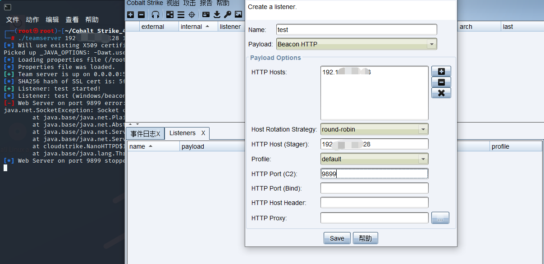Click the 帮助 button in the listener dialog
Viewport: 544px width, 264px height.
point(366,238)
